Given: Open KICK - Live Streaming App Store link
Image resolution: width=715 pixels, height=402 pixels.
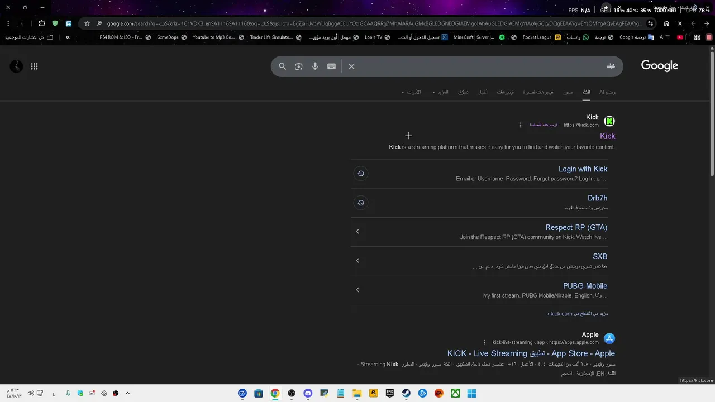Looking at the screenshot, I should [x=531, y=353].
